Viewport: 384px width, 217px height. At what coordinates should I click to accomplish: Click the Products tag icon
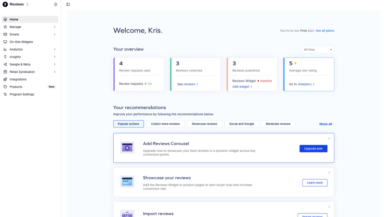click(x=5, y=87)
